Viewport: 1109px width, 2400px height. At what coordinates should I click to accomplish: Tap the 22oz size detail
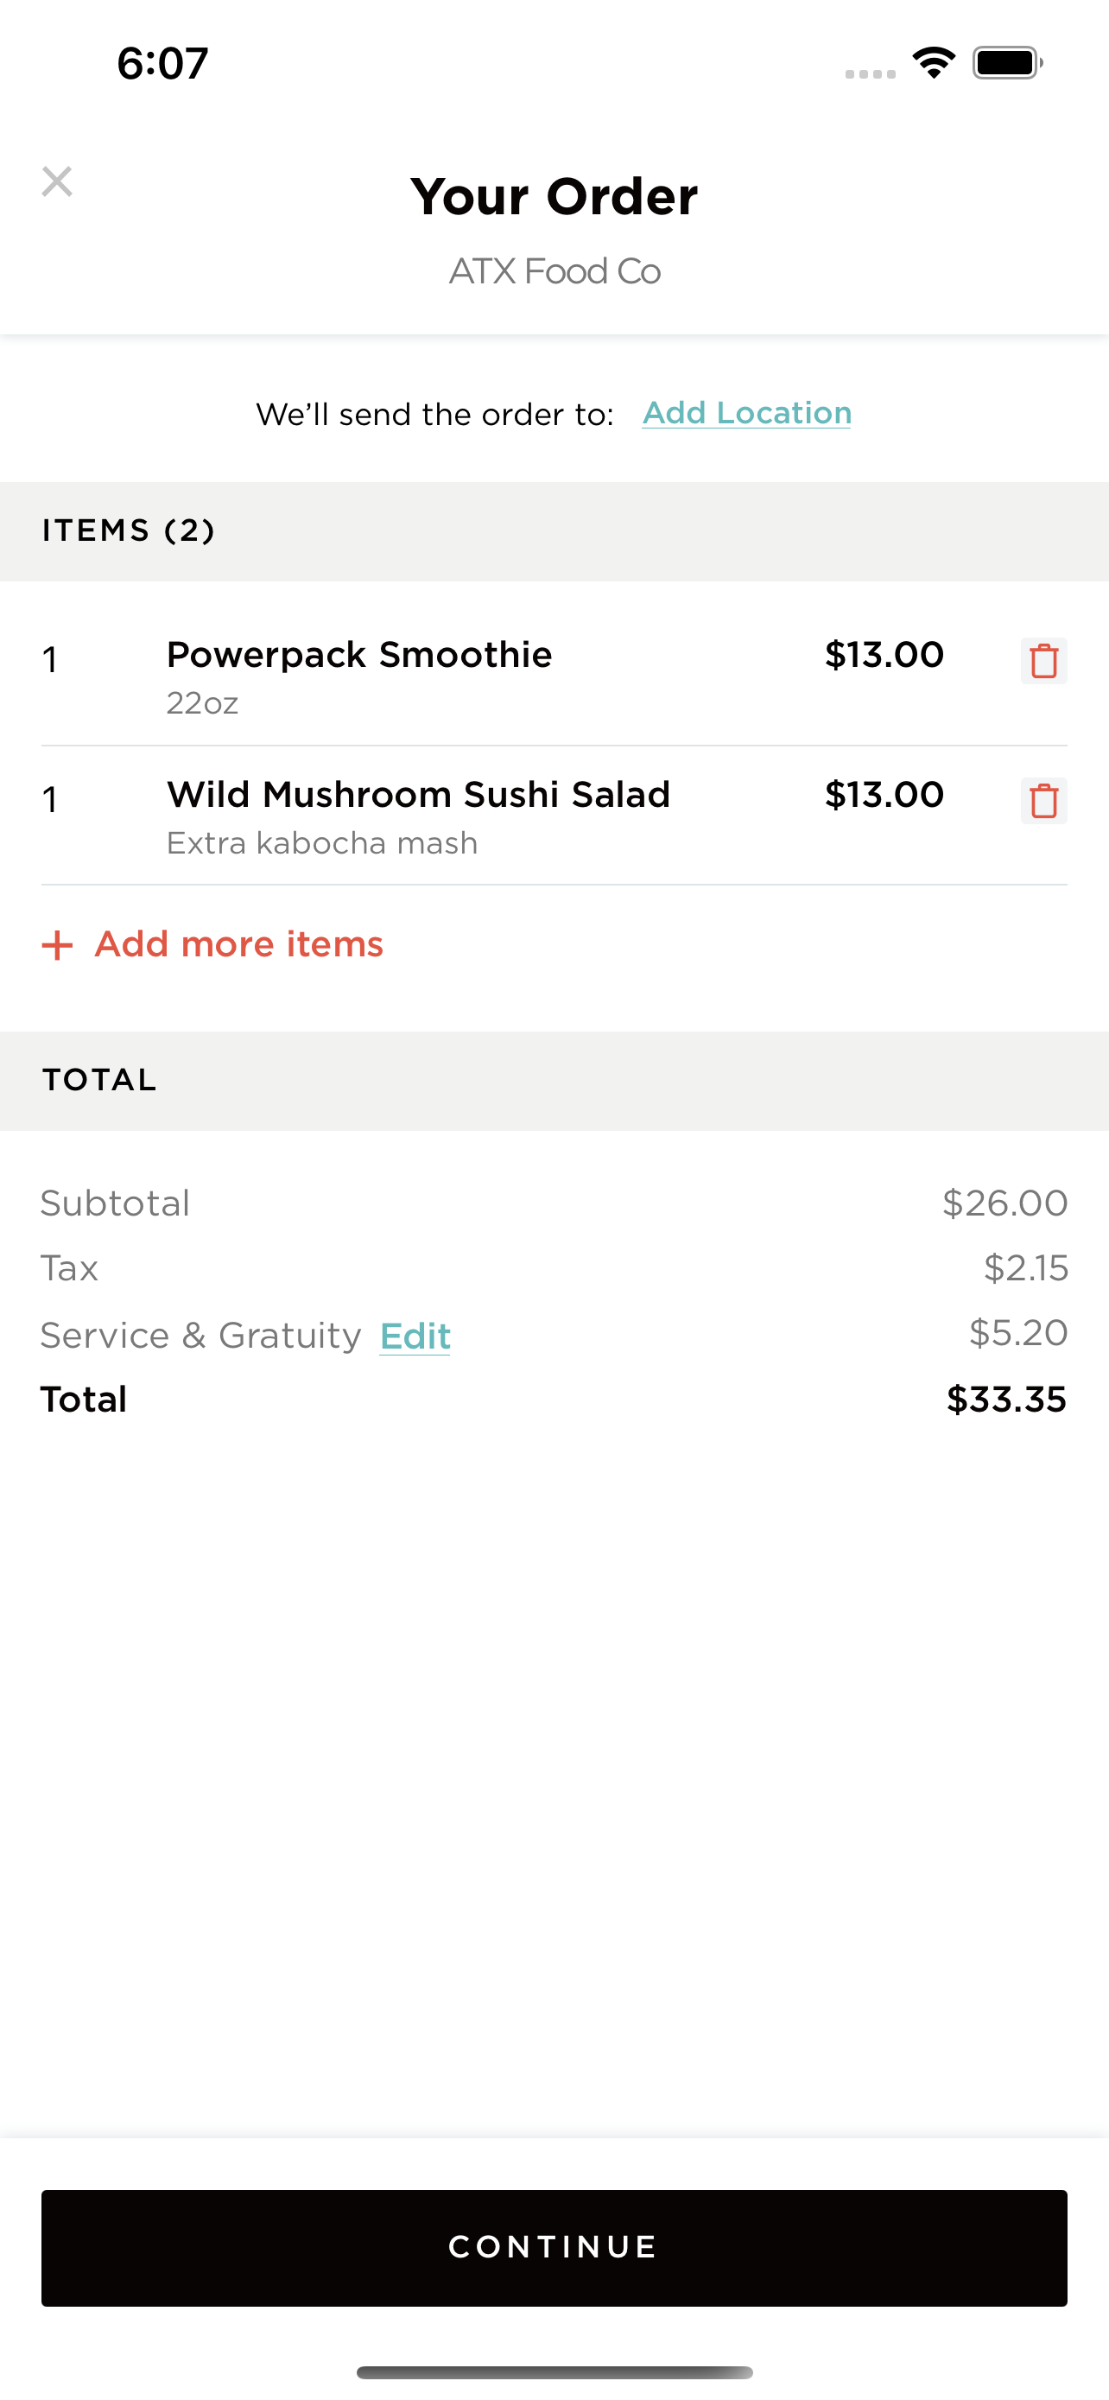(202, 703)
